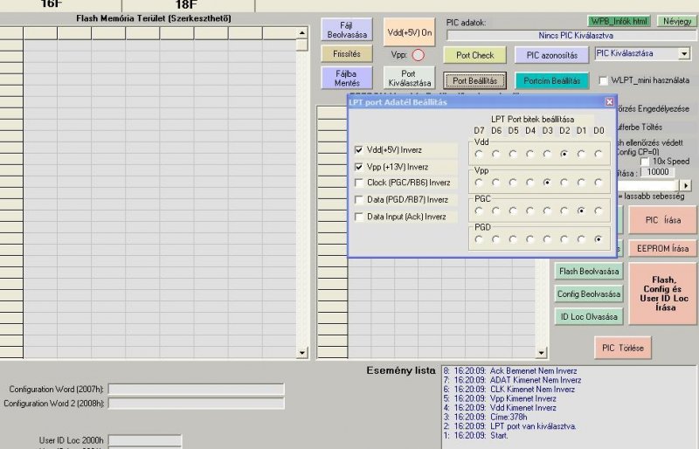Viewport: 699px width, 449px height.
Task: Click the Configuration Word (2007h) field
Action: point(196,390)
